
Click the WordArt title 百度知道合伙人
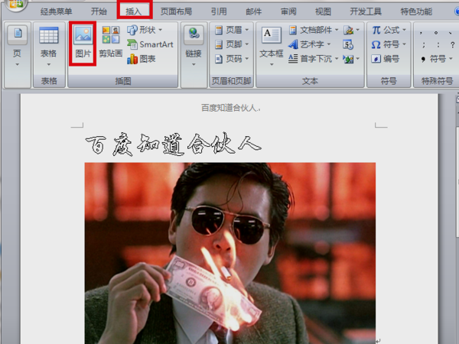174,144
